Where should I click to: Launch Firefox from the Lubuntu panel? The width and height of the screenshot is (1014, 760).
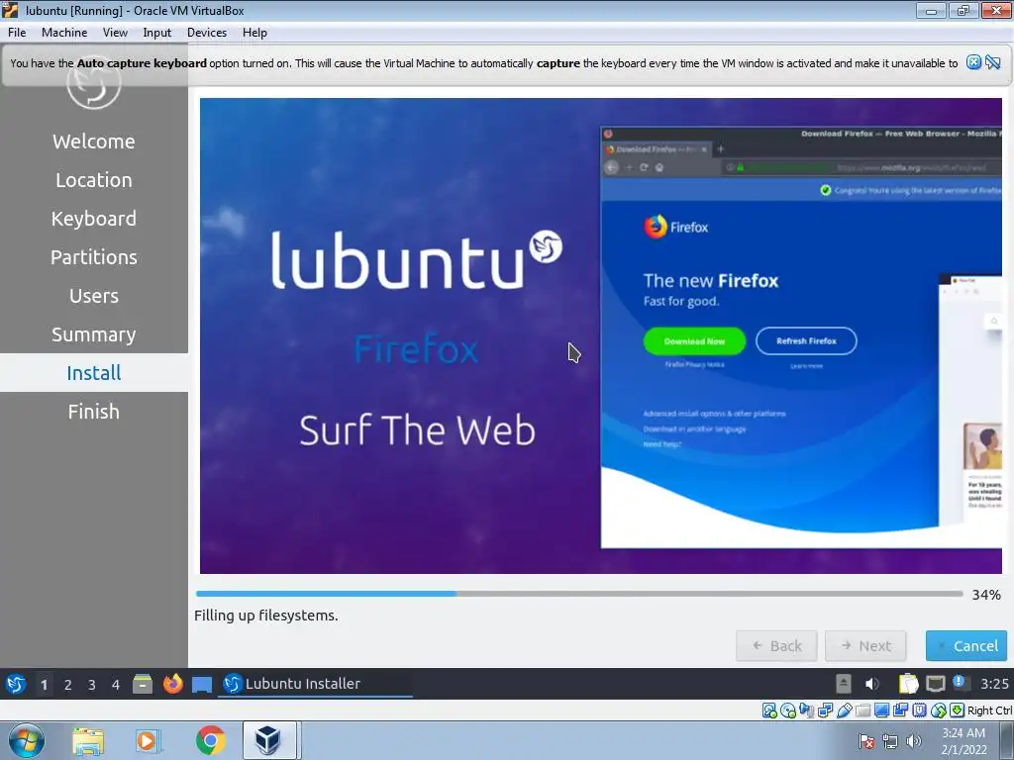pos(172,684)
